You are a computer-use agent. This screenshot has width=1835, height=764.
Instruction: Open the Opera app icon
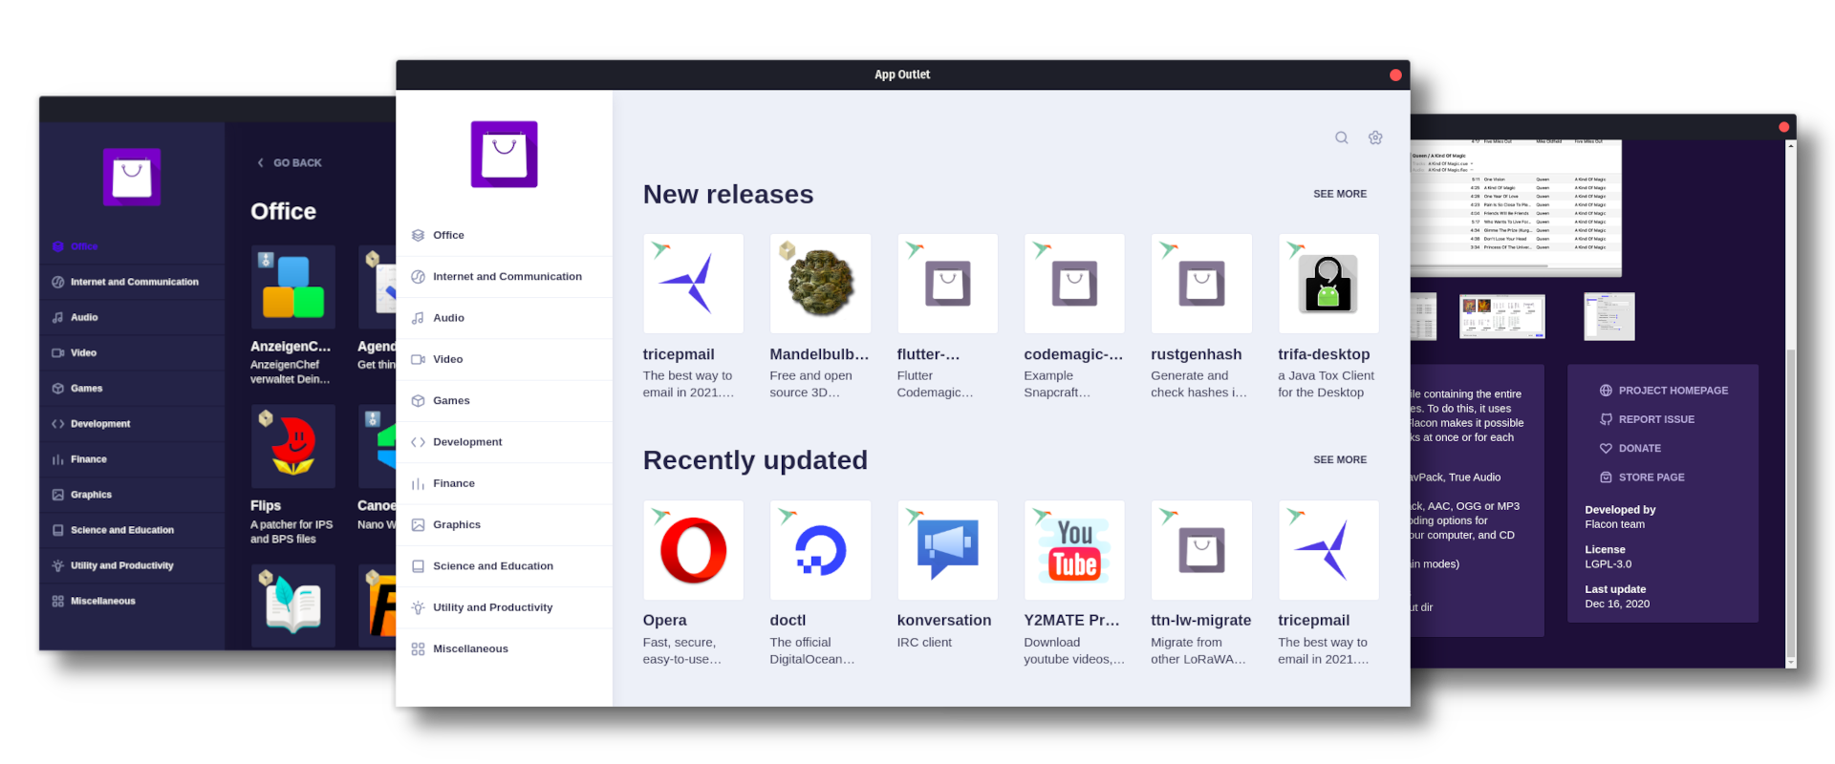click(694, 550)
